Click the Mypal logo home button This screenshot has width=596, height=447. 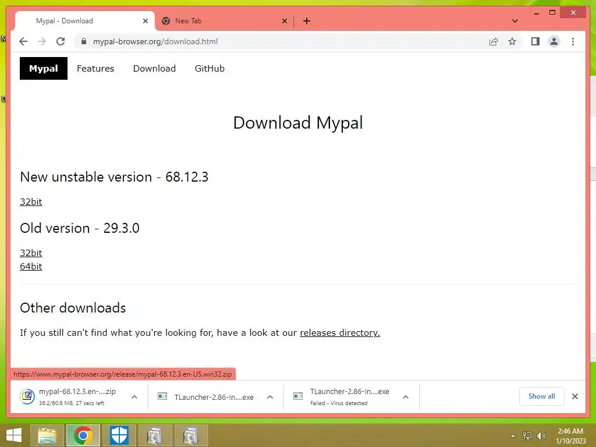[x=44, y=69]
